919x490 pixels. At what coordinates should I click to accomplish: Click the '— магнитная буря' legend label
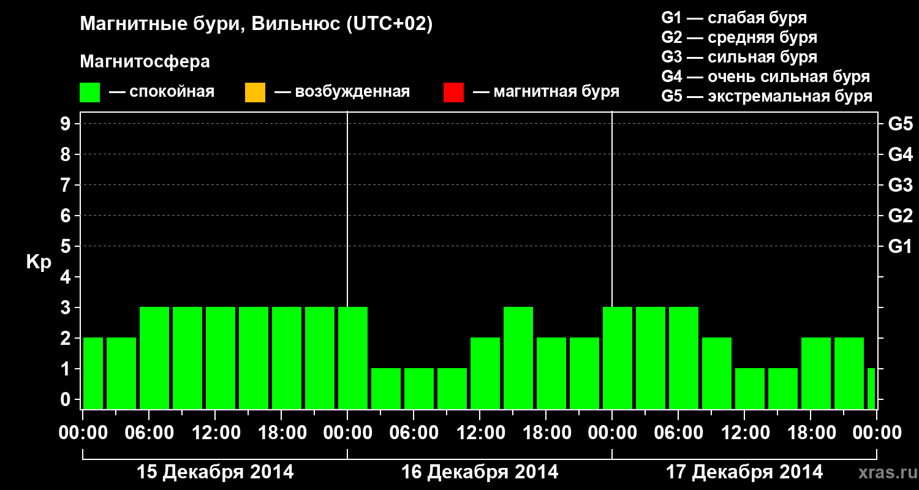(546, 92)
